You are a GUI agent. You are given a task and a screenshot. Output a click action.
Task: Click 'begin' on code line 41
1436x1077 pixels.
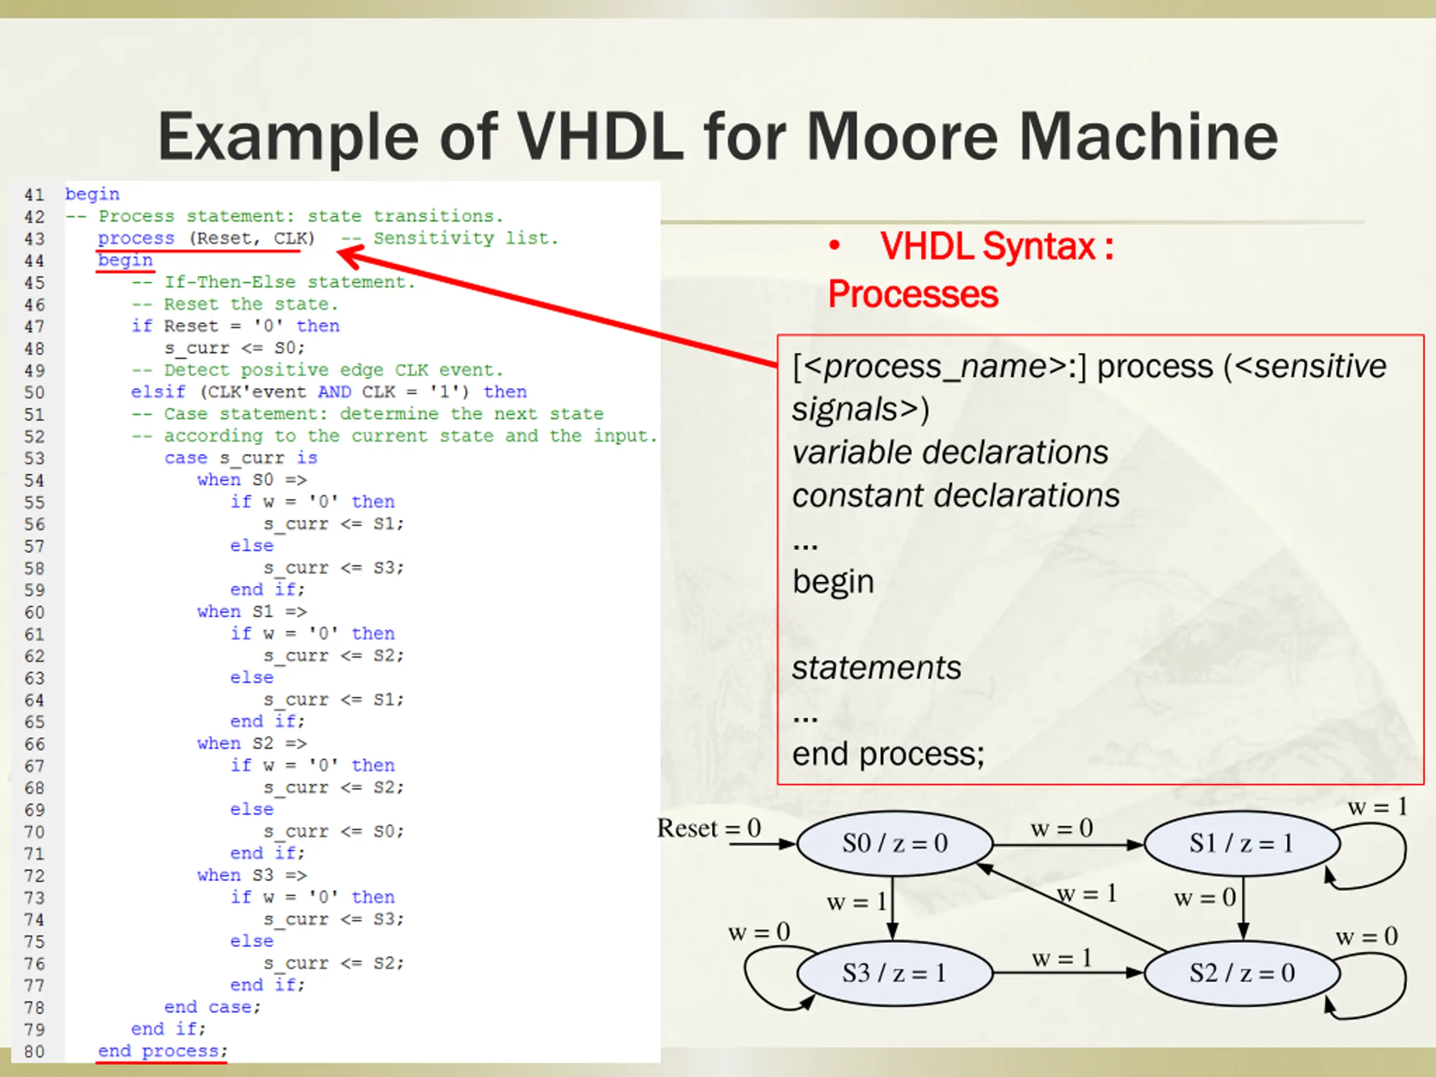(x=92, y=194)
